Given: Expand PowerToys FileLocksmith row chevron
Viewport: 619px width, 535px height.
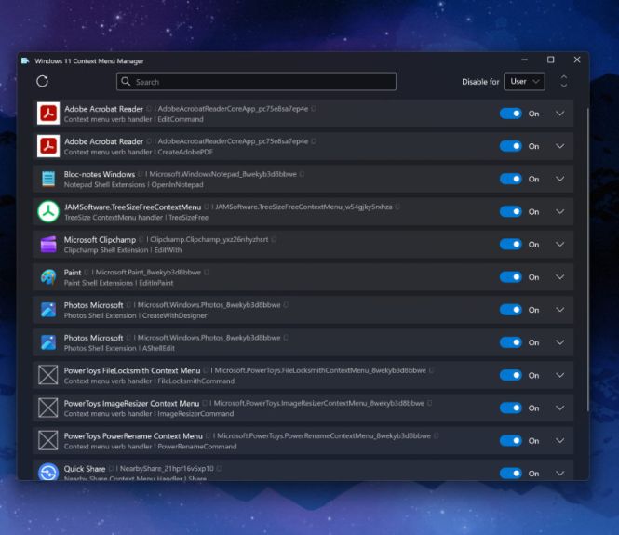Looking at the screenshot, I should (x=559, y=375).
